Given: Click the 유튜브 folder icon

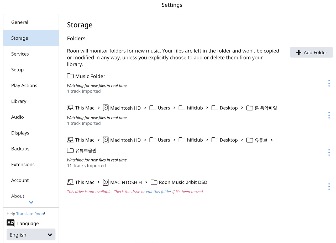Looking at the screenshot, I should point(250,140).
